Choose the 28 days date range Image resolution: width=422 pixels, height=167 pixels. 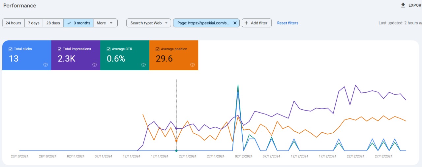[x=53, y=23]
